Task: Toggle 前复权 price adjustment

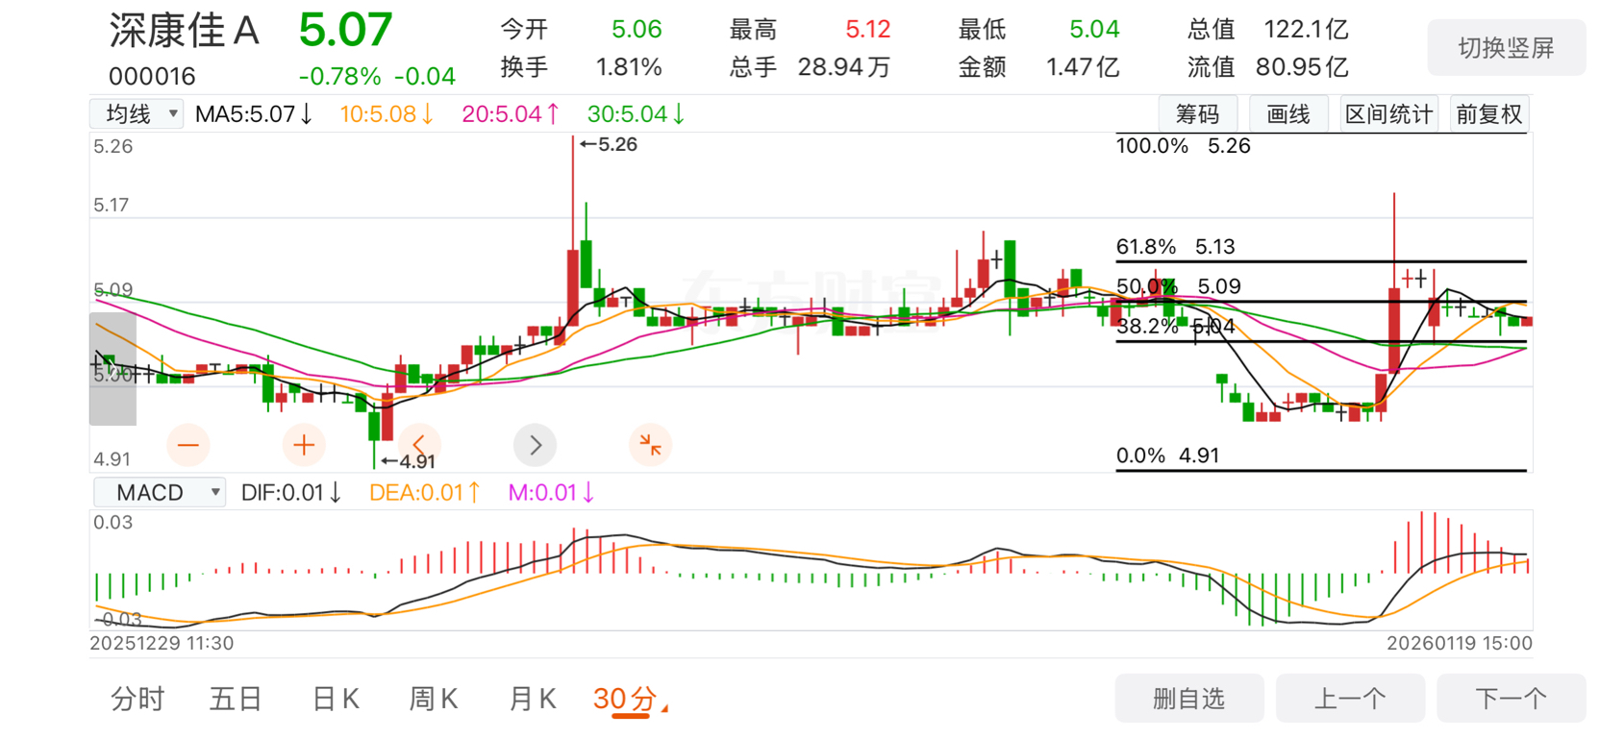Action: tap(1489, 114)
